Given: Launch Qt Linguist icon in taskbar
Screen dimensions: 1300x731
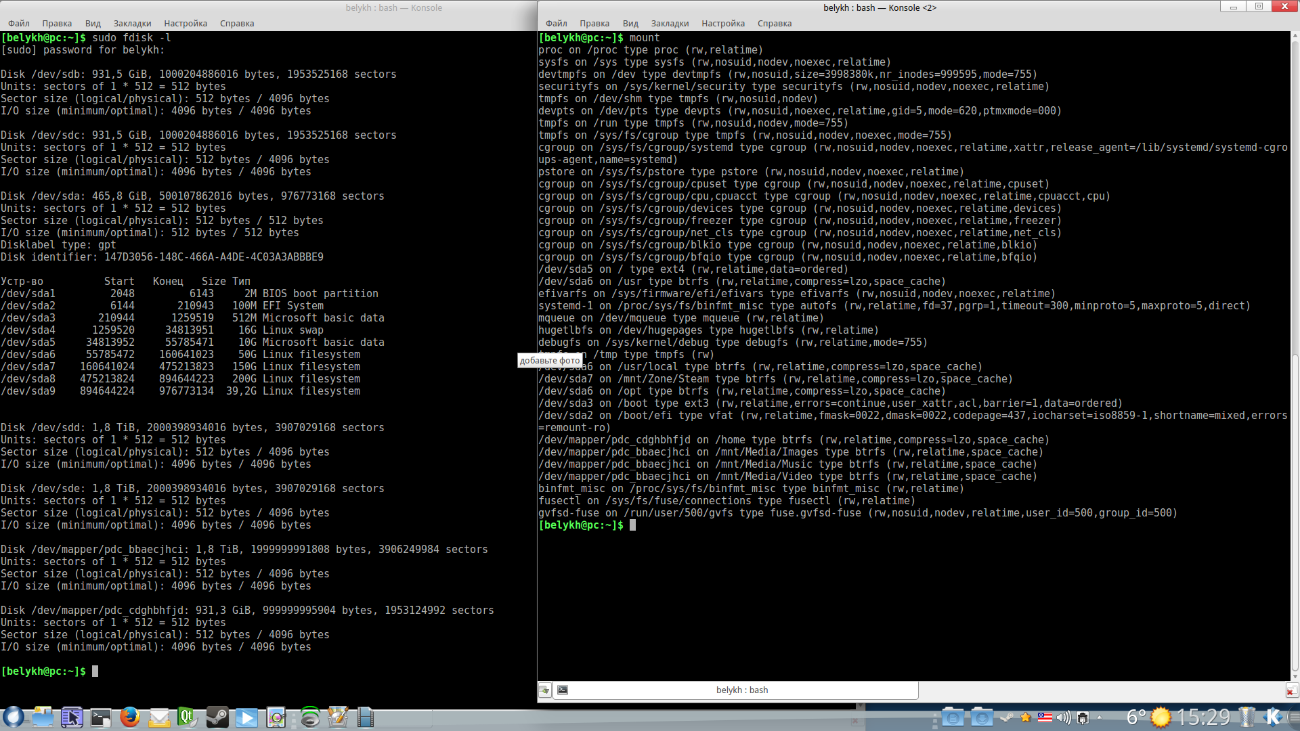Looking at the screenshot, I should point(187,717).
